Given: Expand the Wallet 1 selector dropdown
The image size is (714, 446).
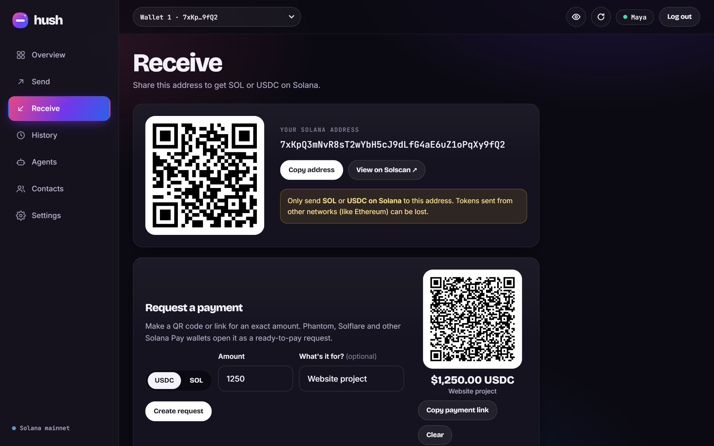Looking at the screenshot, I should (x=217, y=17).
